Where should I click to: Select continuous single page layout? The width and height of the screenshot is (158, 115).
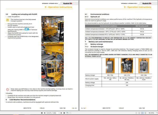click(139, 113)
